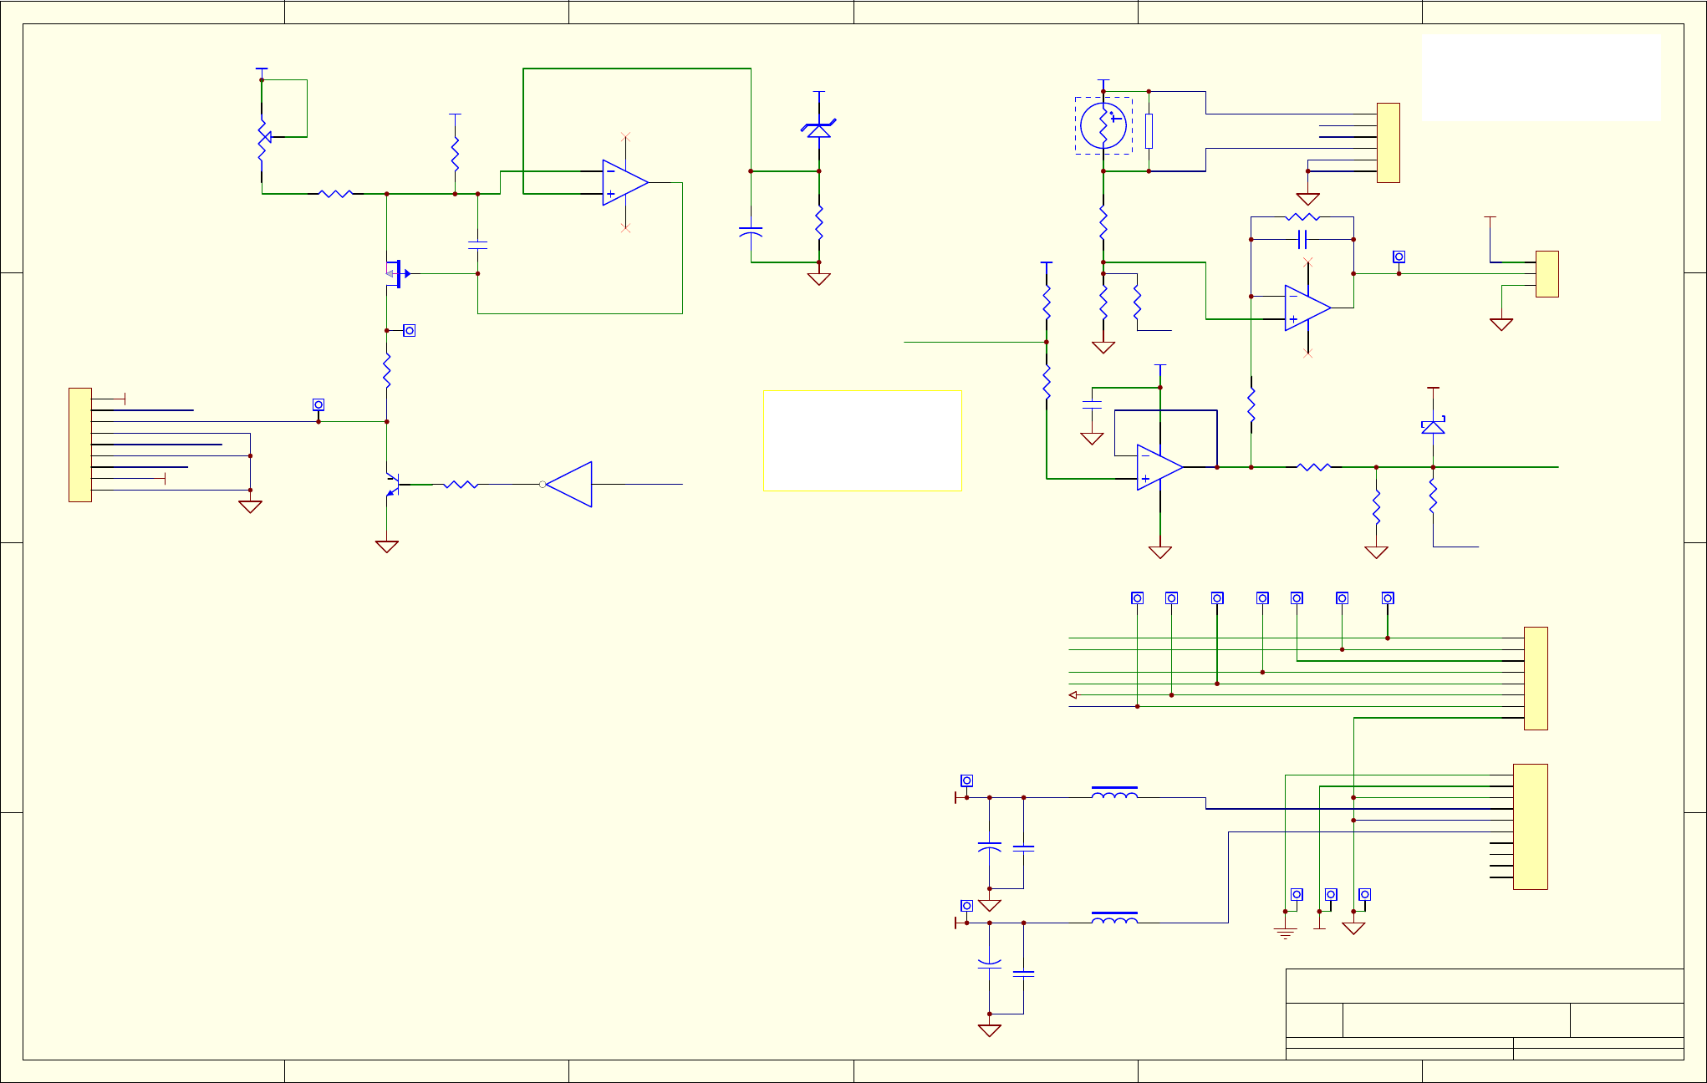Click the large bottom-right connector block
The height and width of the screenshot is (1083, 1707).
tap(1530, 826)
